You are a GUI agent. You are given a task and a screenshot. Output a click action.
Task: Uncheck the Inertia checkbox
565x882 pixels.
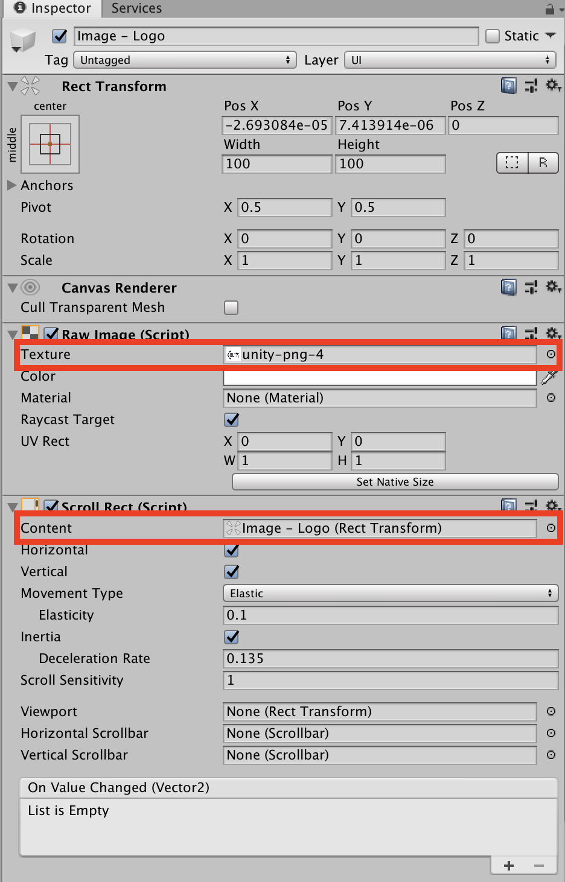tap(232, 636)
